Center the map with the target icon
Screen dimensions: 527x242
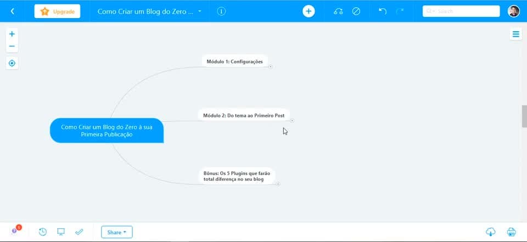12,63
